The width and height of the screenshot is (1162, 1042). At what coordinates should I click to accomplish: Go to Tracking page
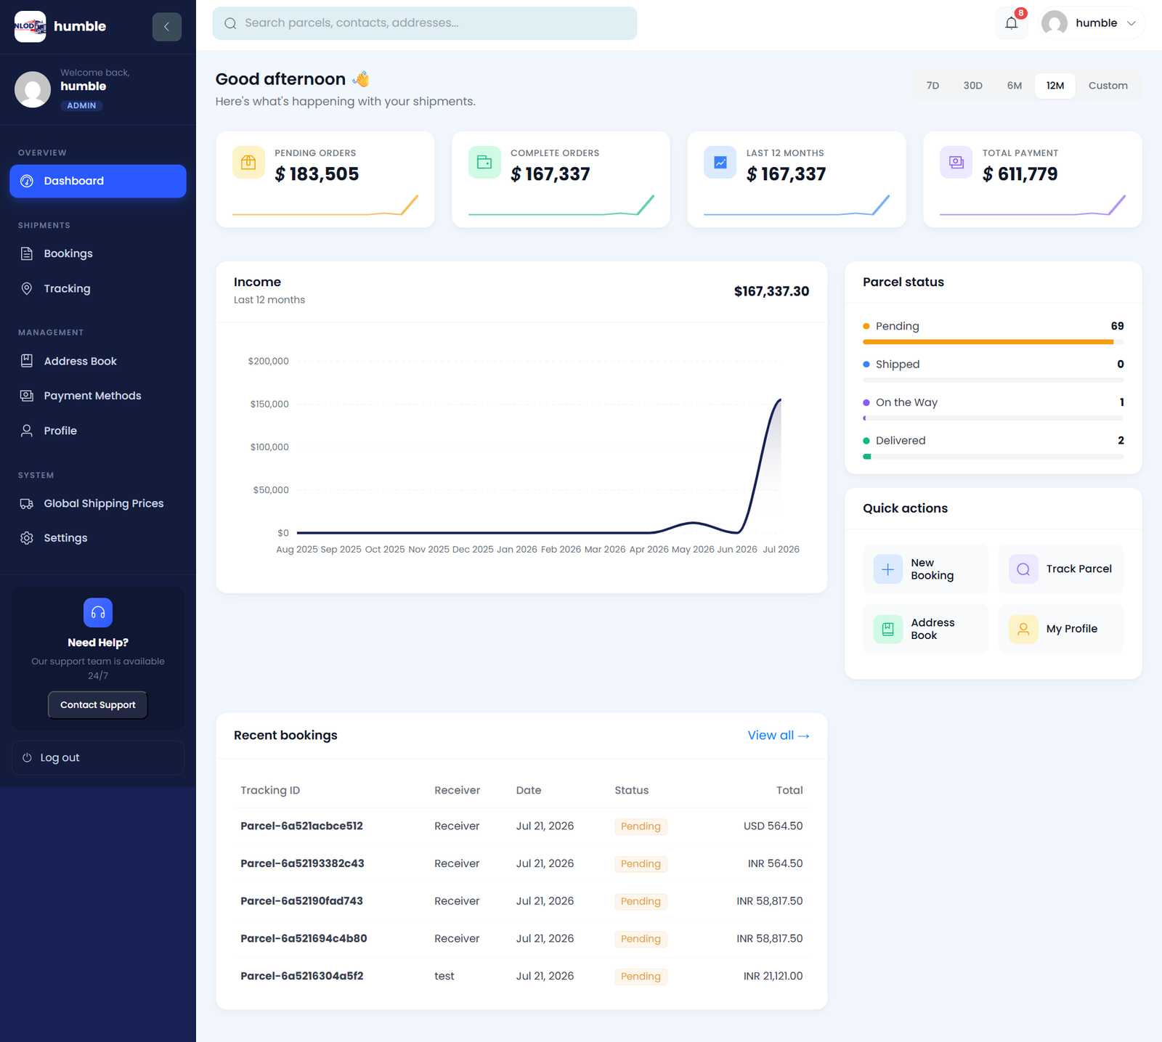click(x=98, y=288)
